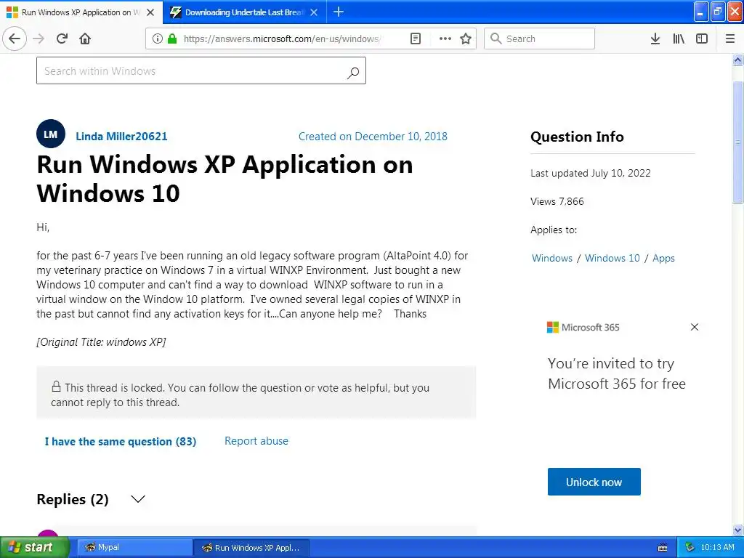Open page actions three-dots menu
Image resolution: width=744 pixels, height=558 pixels.
tap(445, 39)
